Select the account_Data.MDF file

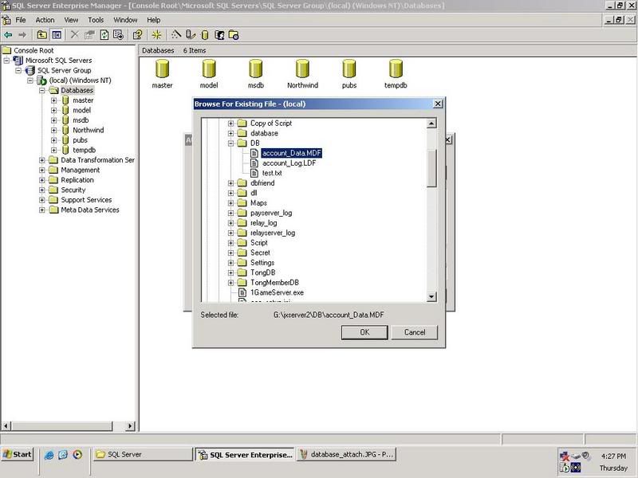point(291,153)
